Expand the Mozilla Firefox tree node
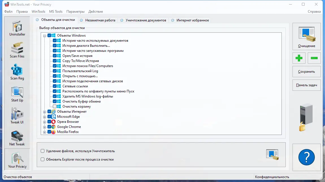The height and width of the screenshot is (182, 325). [x=44, y=132]
